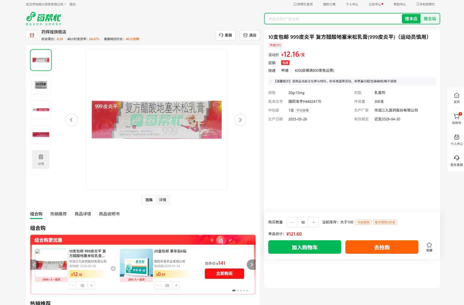Open the home icon in right sidebar
The width and height of the screenshot is (464, 305).
click(x=456, y=96)
